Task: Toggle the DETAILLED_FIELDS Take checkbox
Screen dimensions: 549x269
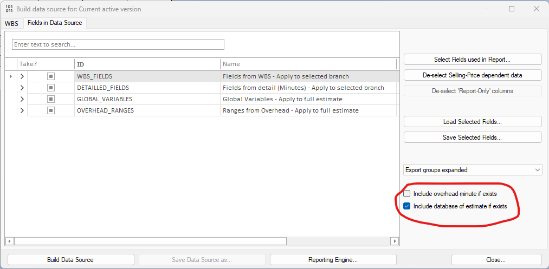Action: (51, 88)
